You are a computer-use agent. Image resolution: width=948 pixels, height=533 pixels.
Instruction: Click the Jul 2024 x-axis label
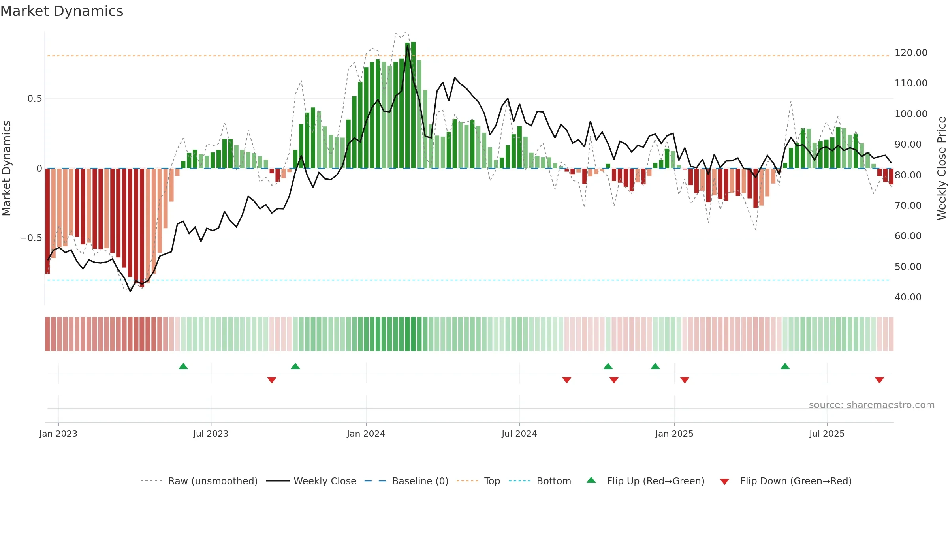coord(519,434)
